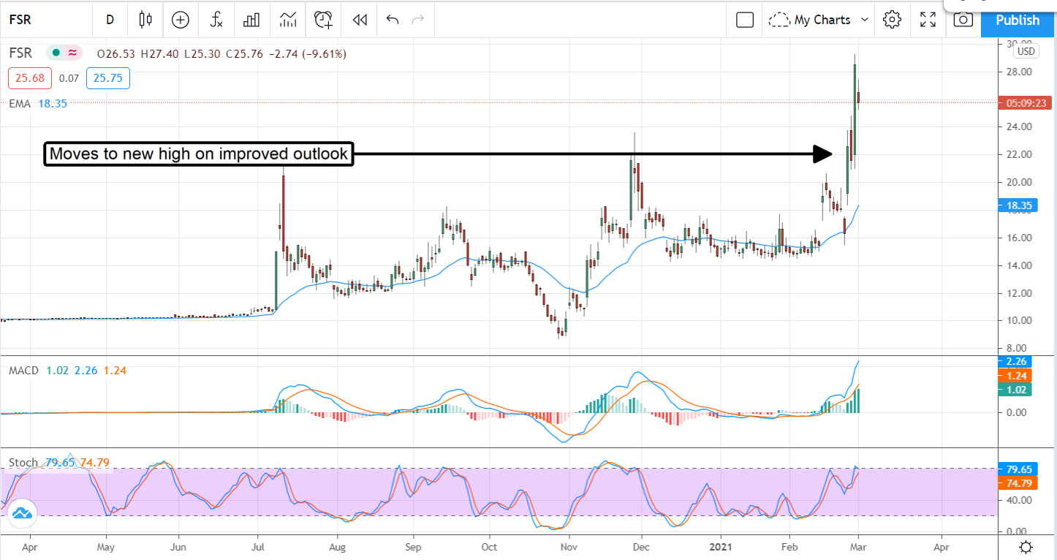Click the Compare or add symbol icon
The height and width of the screenshot is (560, 1057).
pos(181,20)
